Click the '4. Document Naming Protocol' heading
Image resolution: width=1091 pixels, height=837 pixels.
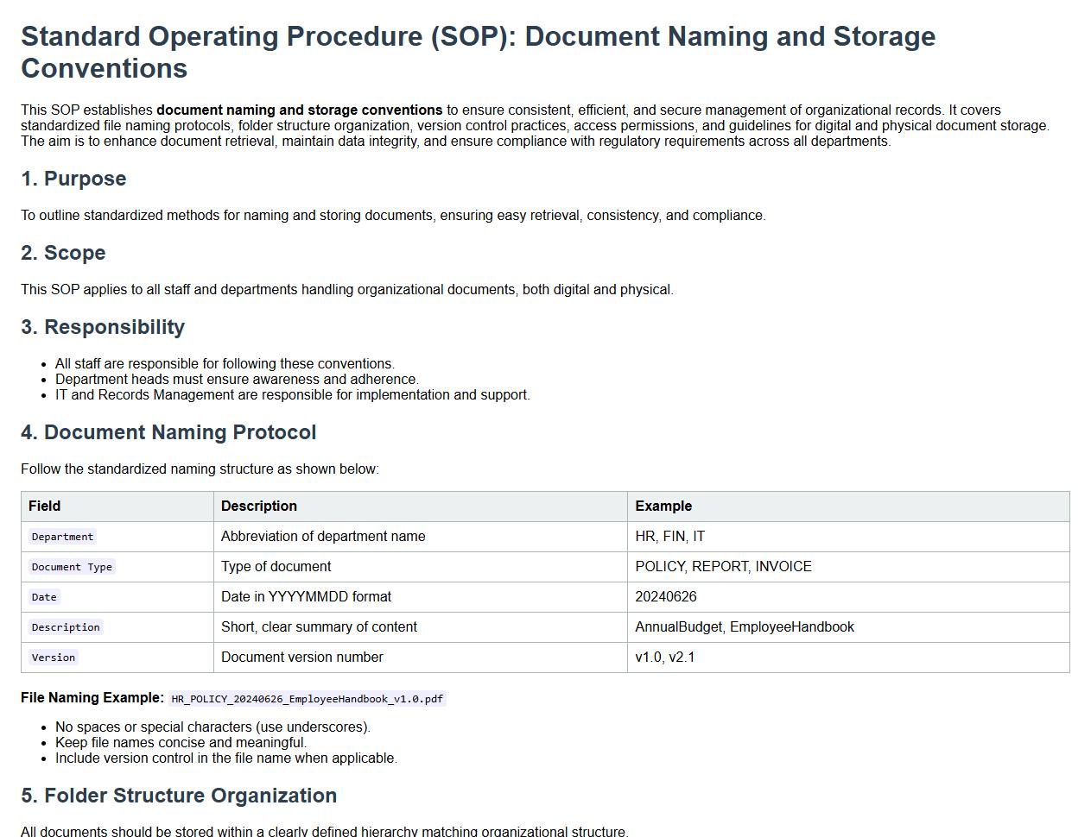(168, 432)
